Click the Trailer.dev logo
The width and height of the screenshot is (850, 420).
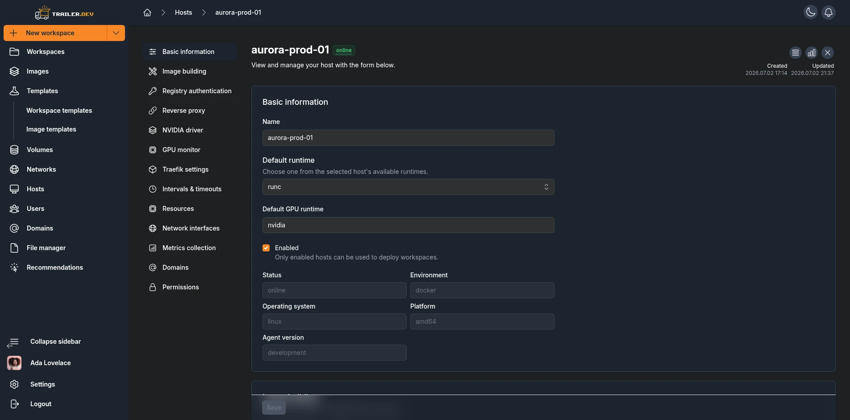(64, 13)
